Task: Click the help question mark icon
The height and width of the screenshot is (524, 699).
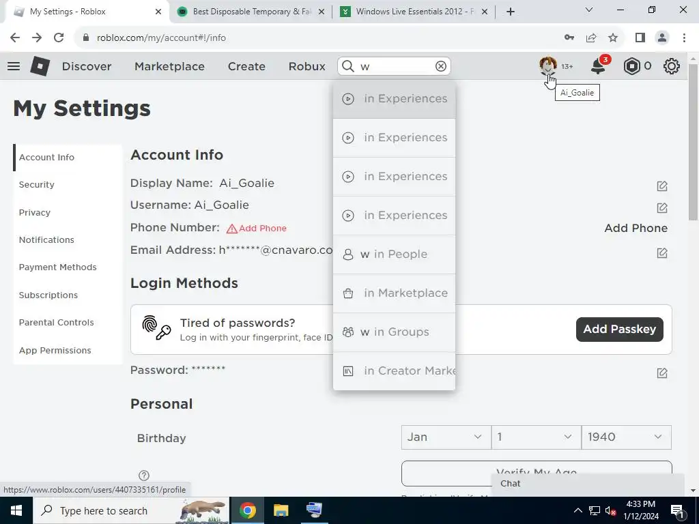Action: pos(144,476)
